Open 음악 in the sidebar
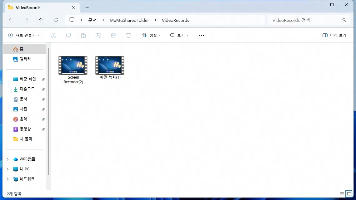This screenshot has height=200, width=356. [24, 119]
